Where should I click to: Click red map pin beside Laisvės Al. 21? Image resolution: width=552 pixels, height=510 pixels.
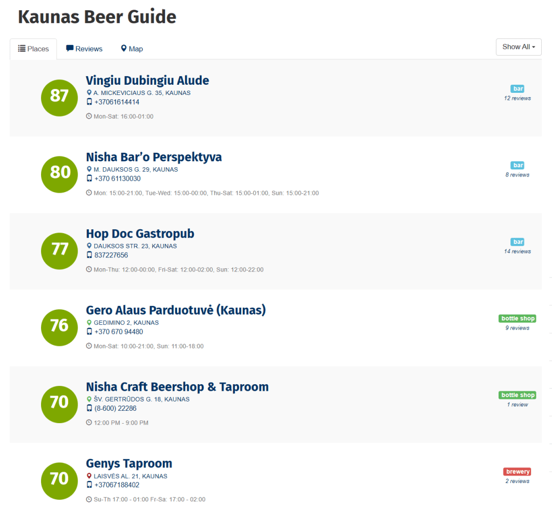tap(89, 476)
